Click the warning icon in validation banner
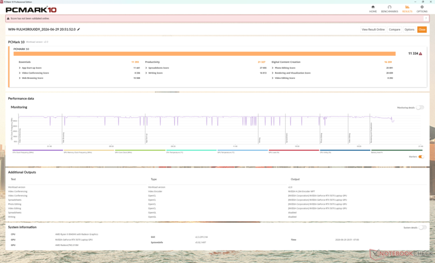The image size is (435, 263). (x=8, y=18)
